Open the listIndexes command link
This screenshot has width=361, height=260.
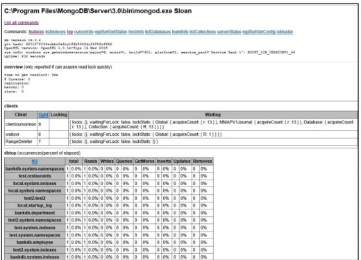[56, 32]
